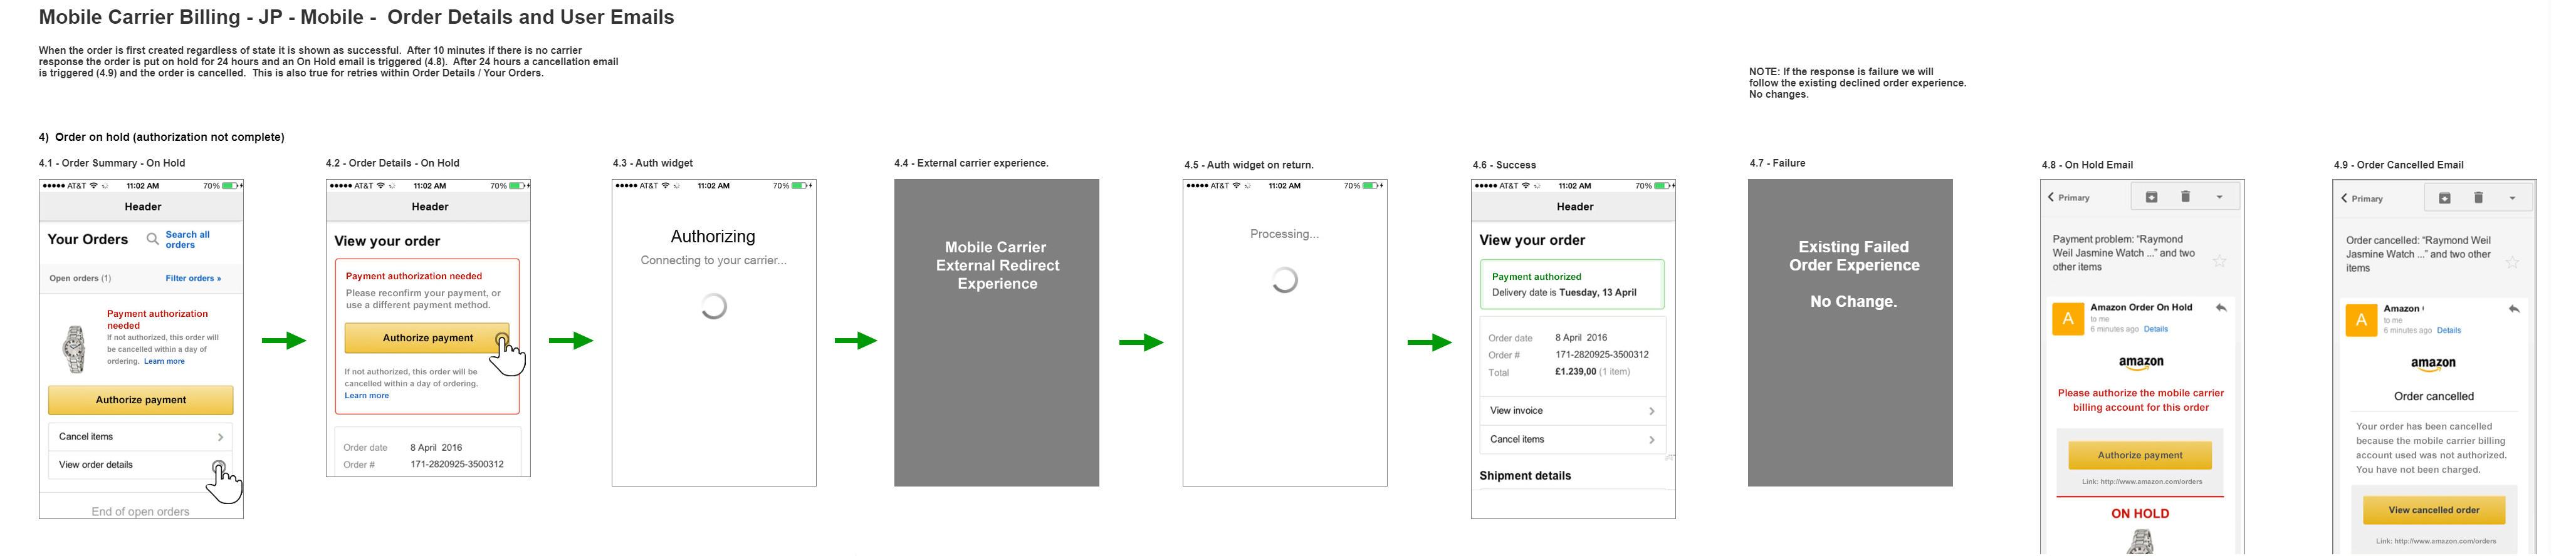Archive the On Hold email
The height and width of the screenshot is (556, 2576).
(2151, 198)
